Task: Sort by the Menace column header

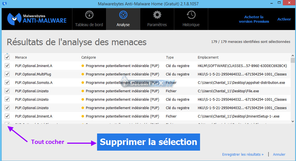Action: tap(21, 58)
